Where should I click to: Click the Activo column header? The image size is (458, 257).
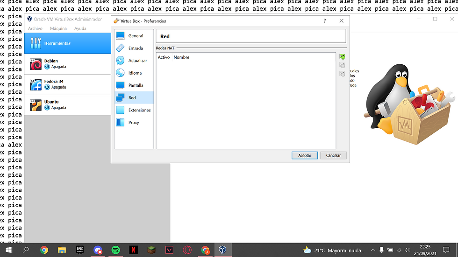click(x=164, y=57)
